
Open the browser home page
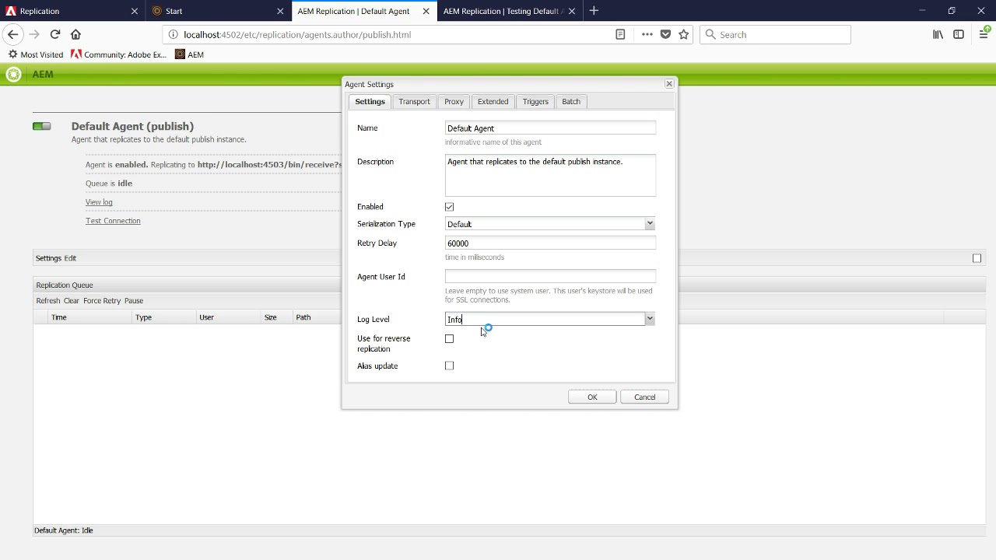[75, 34]
